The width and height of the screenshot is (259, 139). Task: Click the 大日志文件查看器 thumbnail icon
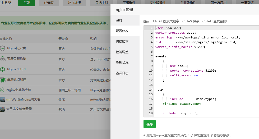(x=2, y=109)
